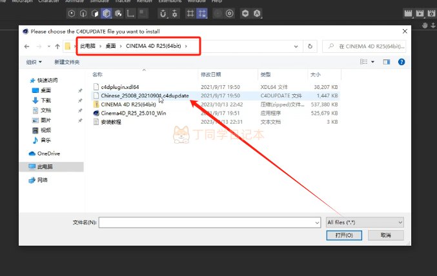437x276 pixels.
Task: Open the 组织 dropdown menu
Action: click(34, 62)
